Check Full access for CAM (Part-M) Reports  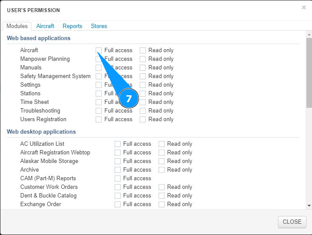pos(118,179)
